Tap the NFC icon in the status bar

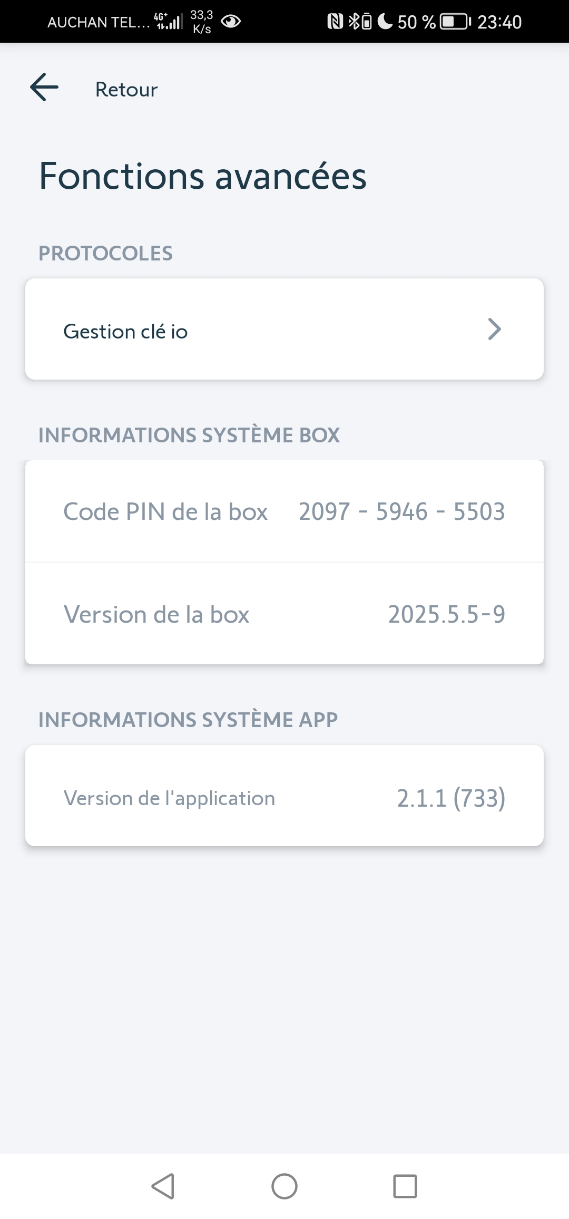click(x=335, y=22)
